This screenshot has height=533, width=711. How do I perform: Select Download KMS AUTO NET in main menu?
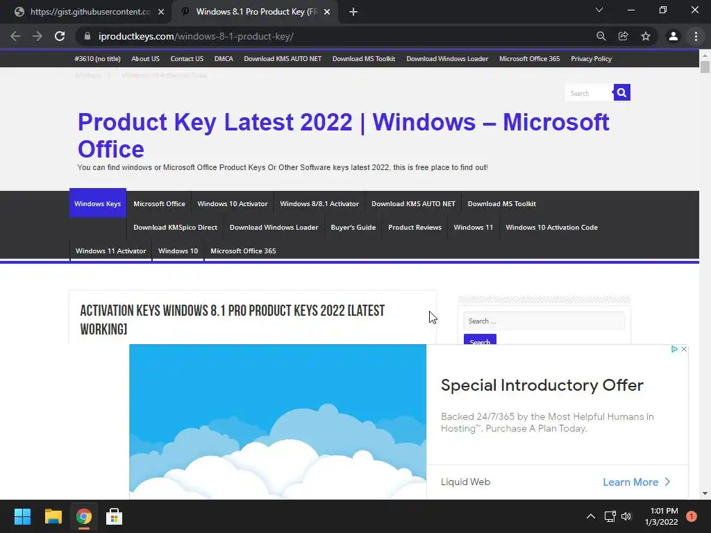[x=413, y=203]
